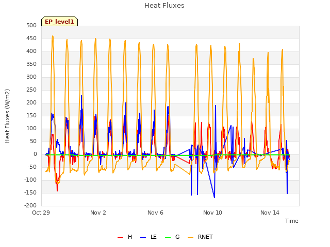Click the '-50' y-axis tick label

(x=32, y=167)
